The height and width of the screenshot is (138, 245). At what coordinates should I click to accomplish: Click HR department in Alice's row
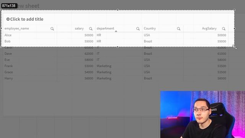[x=99, y=35]
